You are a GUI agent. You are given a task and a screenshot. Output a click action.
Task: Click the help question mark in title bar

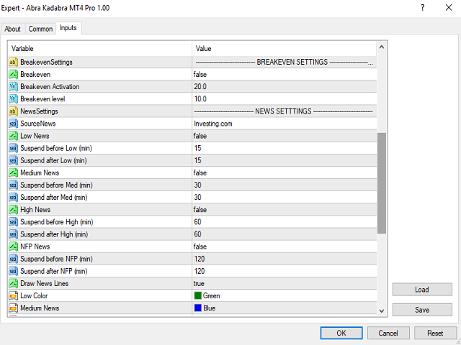point(423,8)
